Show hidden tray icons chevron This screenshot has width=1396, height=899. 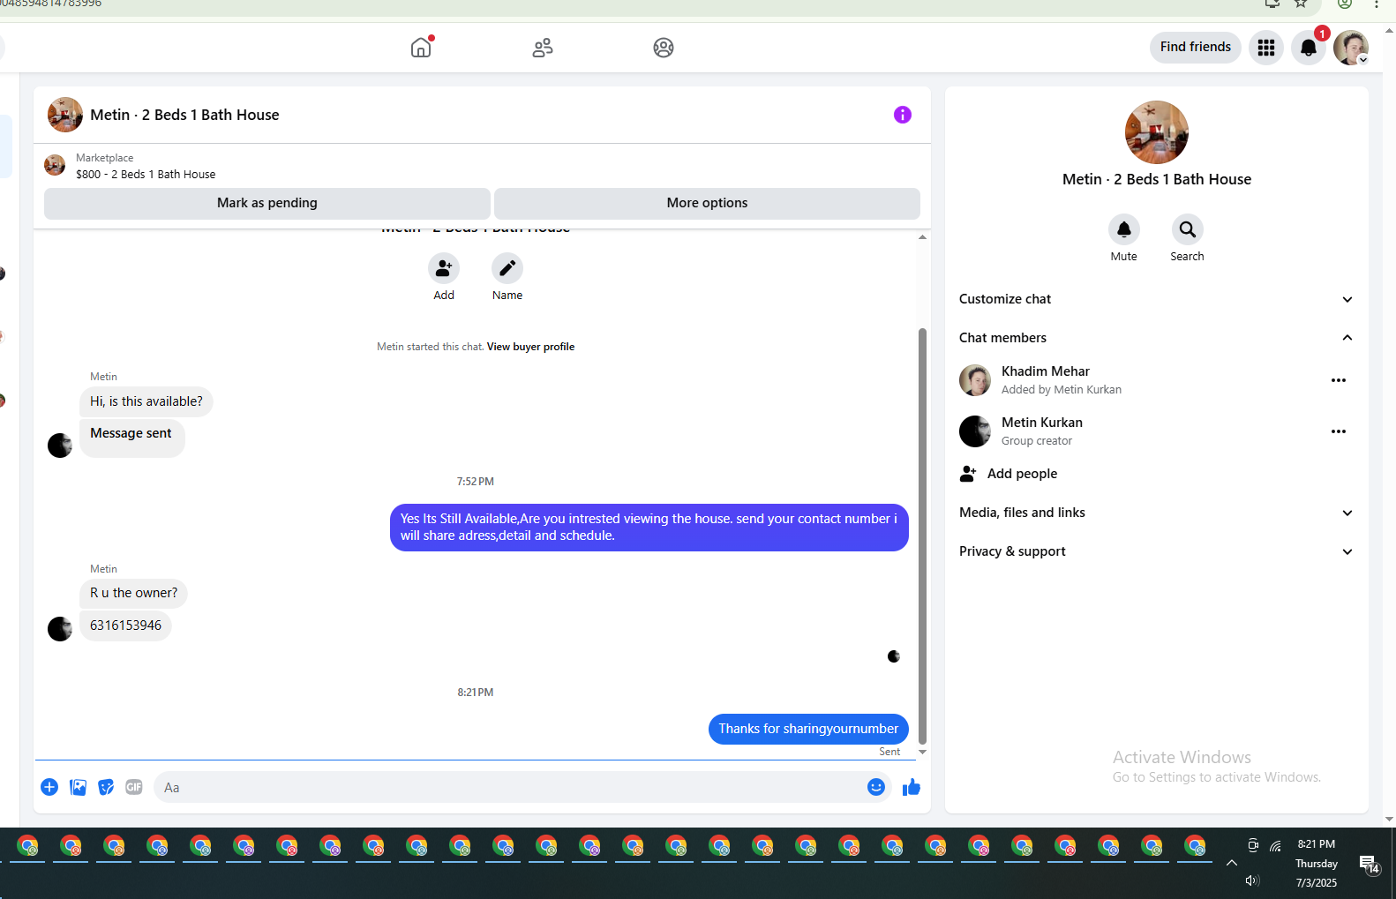1232,863
